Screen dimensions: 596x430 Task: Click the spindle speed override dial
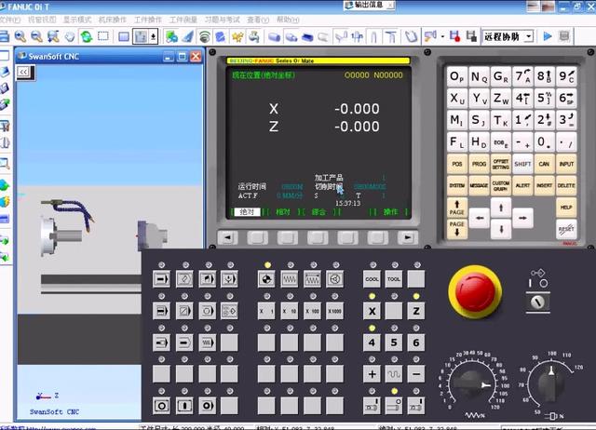tap(550, 383)
